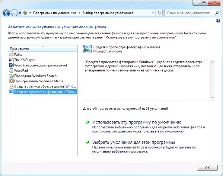Select the Windows Media Player icon
The height and width of the screenshot is (176, 223).
coord(12,81)
